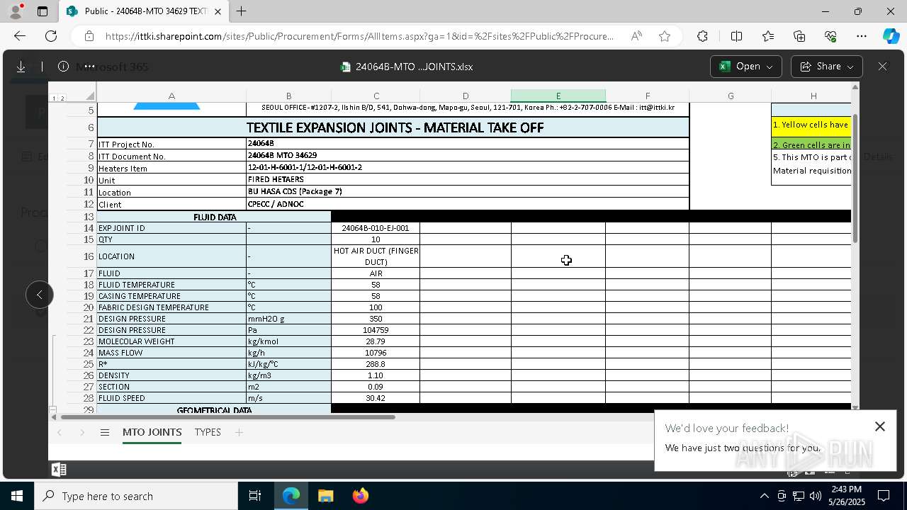Image resolution: width=907 pixels, height=510 pixels.
Task: Switch to the TYPES sheet tab
Action: tap(208, 432)
